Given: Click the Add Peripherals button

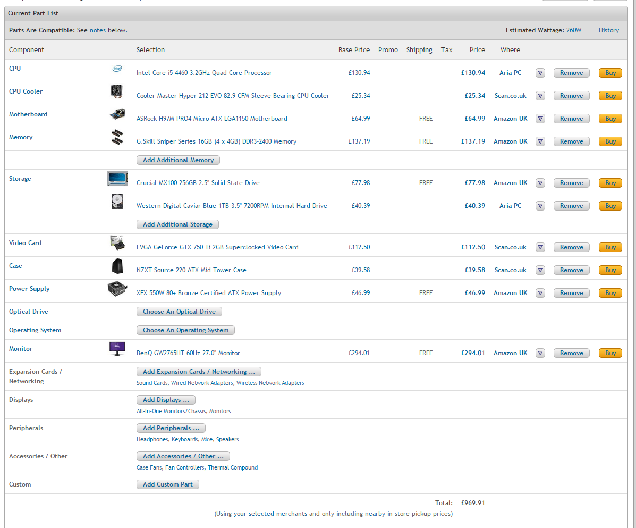Looking at the screenshot, I should [x=171, y=428].
